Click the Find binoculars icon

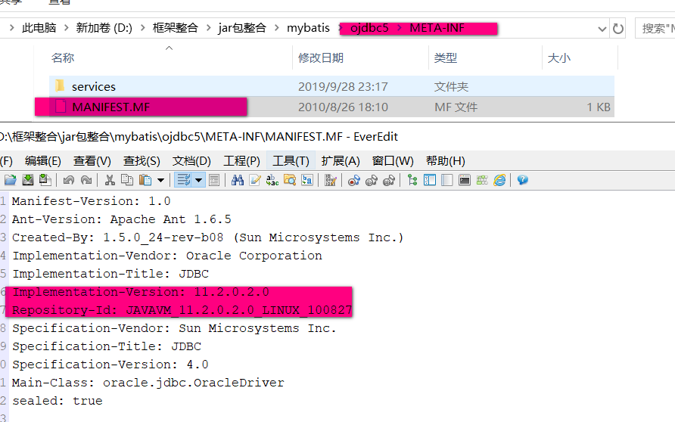pyautogui.click(x=237, y=180)
